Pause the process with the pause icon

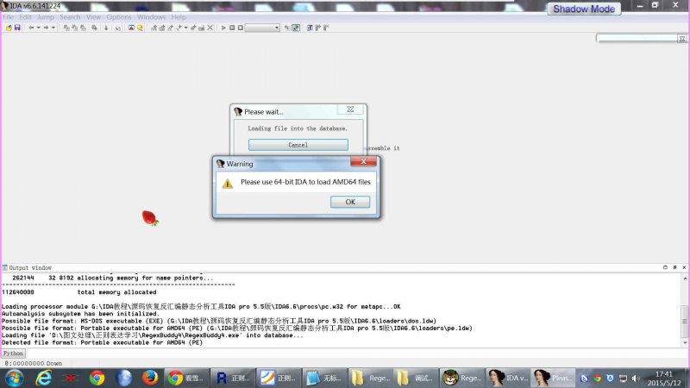pyautogui.click(x=232, y=28)
